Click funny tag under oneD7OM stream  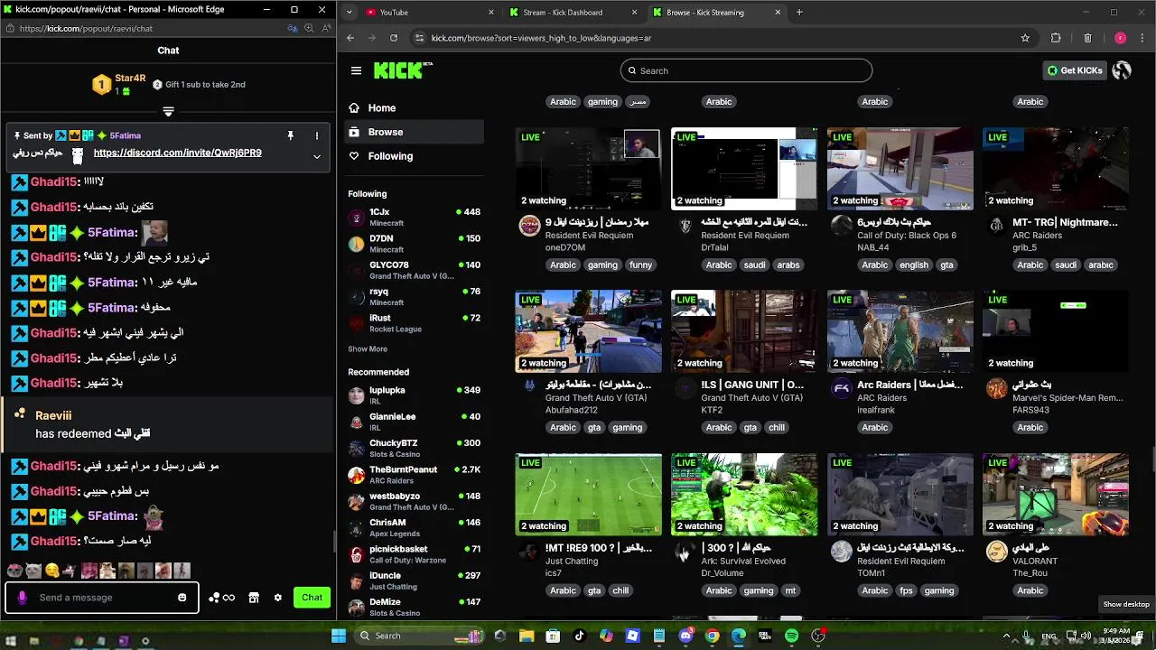point(640,265)
